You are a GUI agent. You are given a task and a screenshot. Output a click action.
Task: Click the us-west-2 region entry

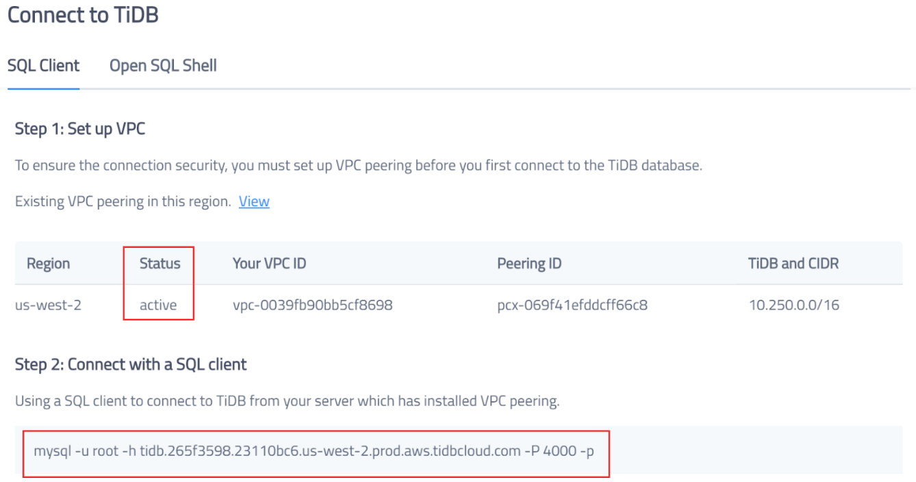[x=48, y=305]
